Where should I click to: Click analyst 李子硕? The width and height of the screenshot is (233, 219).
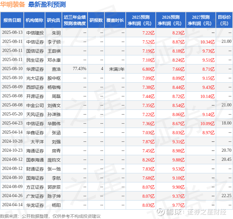[54, 42]
